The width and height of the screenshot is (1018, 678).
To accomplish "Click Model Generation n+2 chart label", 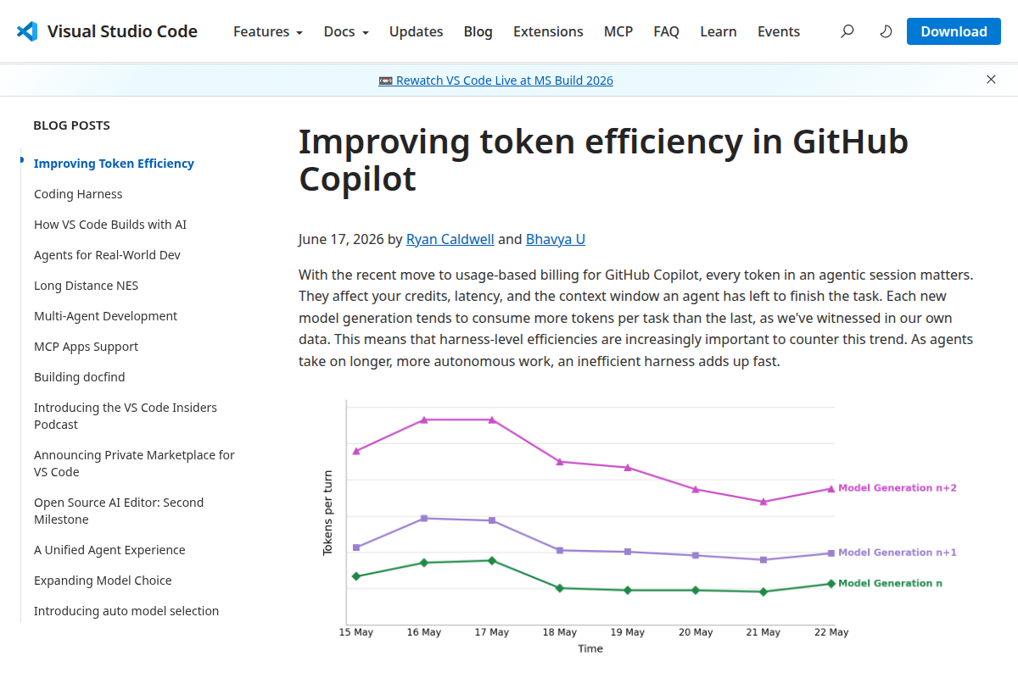I will [898, 488].
